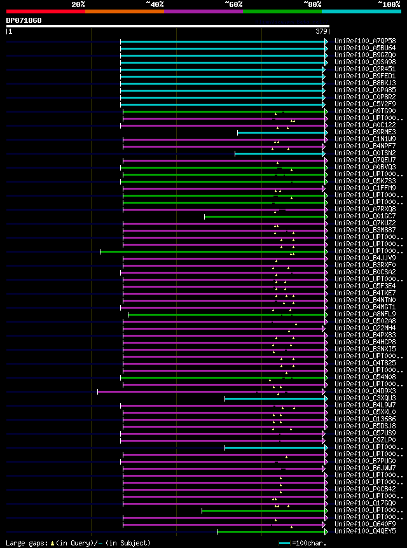Click the UniRef100_B4HCP8 label
The width and height of the screenshot is (407, 548).
click(x=365, y=342)
